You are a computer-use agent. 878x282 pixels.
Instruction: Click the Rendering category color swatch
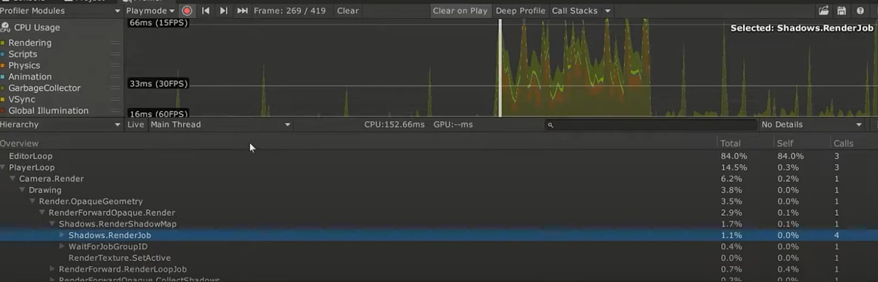click(3, 43)
